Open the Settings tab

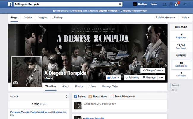point(58,18)
